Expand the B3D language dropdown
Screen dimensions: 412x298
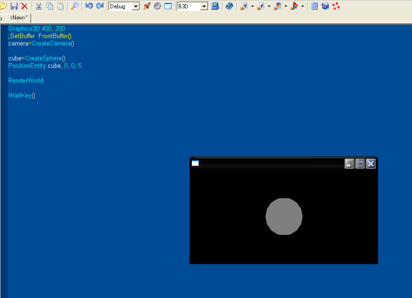[x=204, y=6]
